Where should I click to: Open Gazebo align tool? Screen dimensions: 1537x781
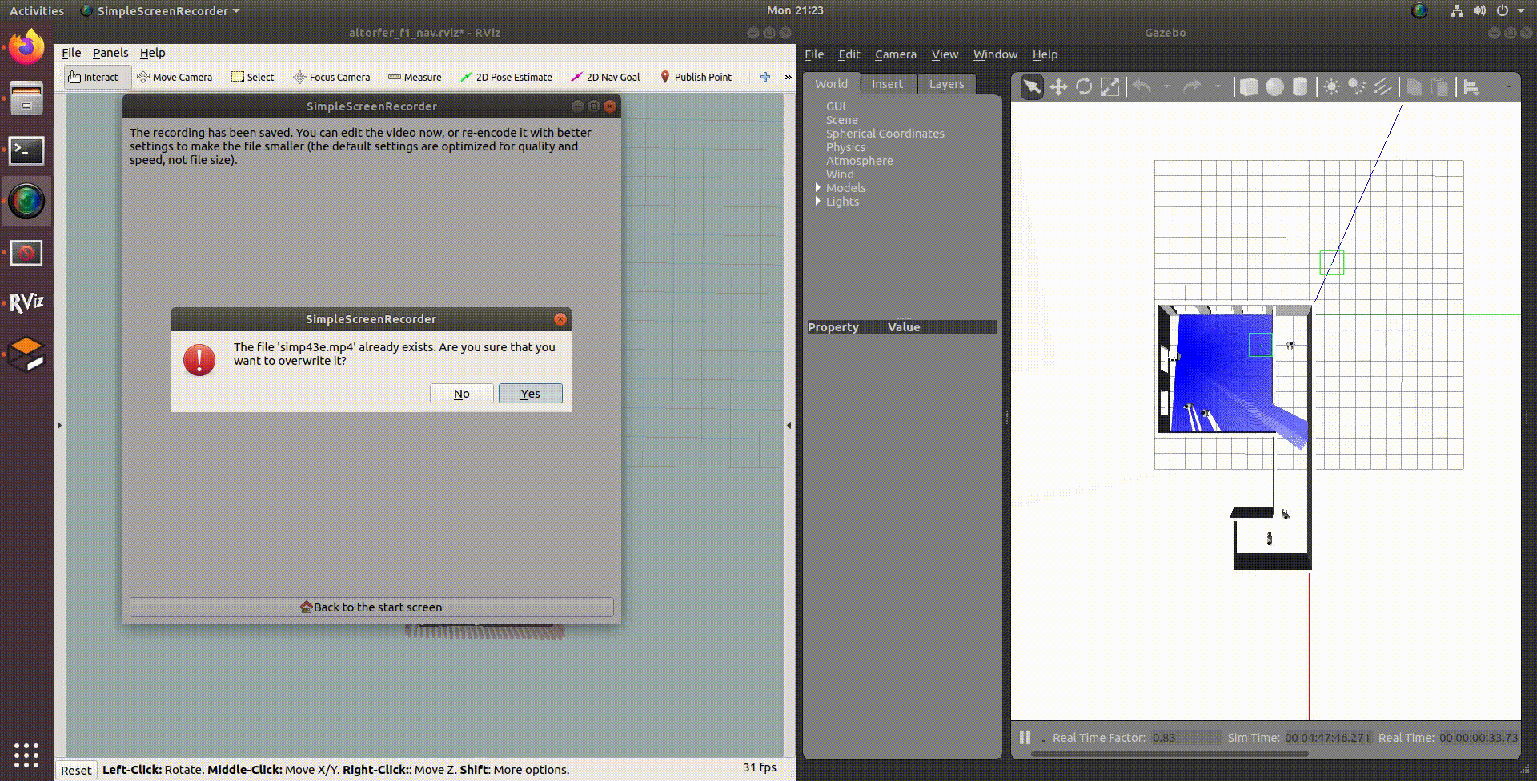point(1471,87)
